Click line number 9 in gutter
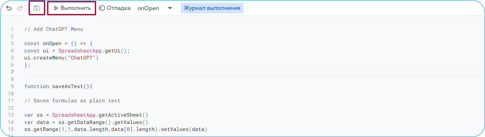The height and width of the screenshot is (137, 485). (12, 86)
